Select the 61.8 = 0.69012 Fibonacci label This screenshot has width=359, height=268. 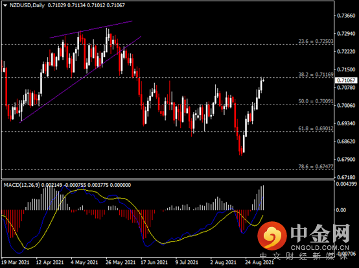tap(316, 128)
